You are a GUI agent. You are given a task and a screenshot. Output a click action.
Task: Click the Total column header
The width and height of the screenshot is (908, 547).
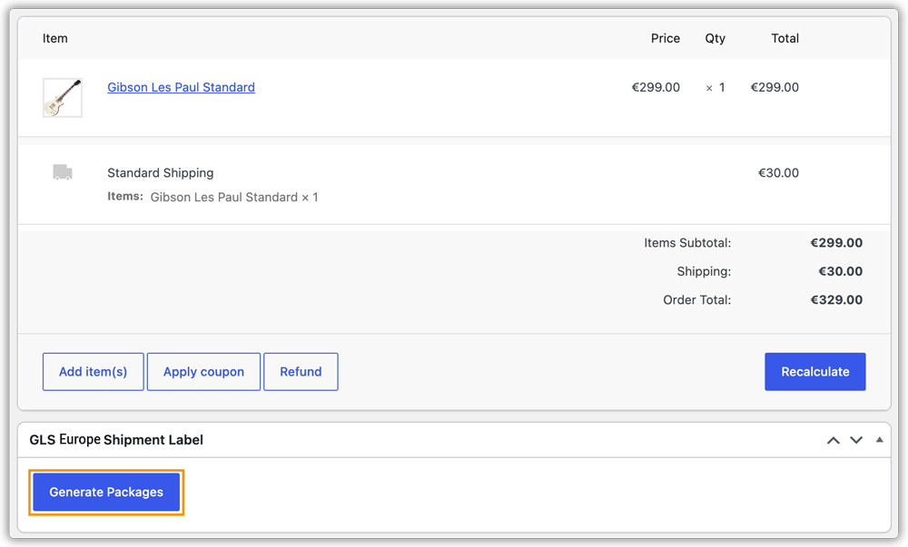785,38
